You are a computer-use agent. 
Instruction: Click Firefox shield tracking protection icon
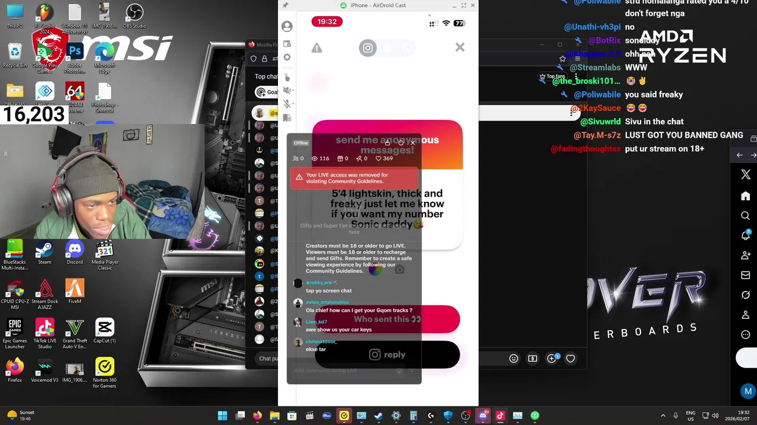254,58
